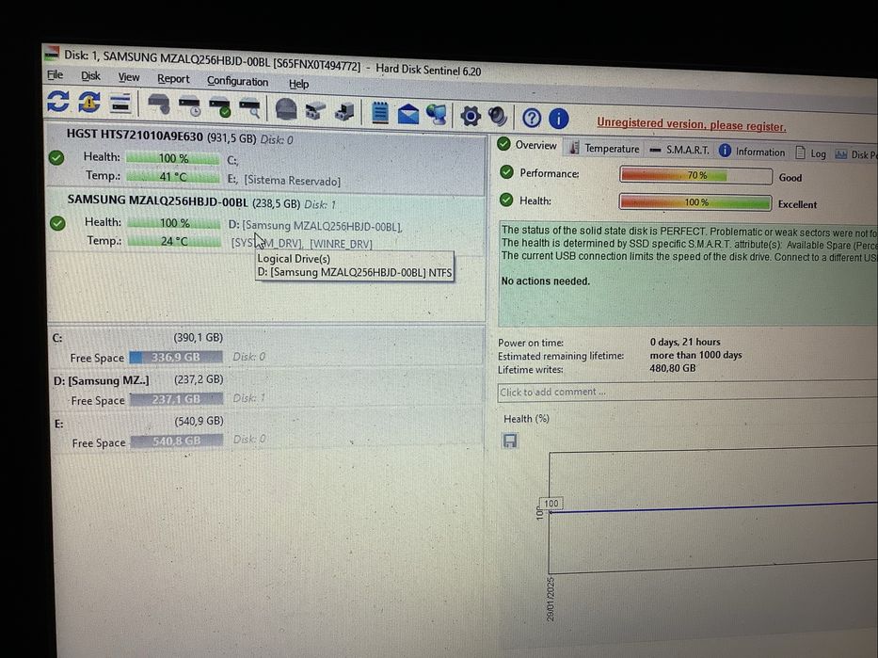Click the grey dome-shaped disk toolbar icon
The image size is (878, 658).
click(x=286, y=109)
